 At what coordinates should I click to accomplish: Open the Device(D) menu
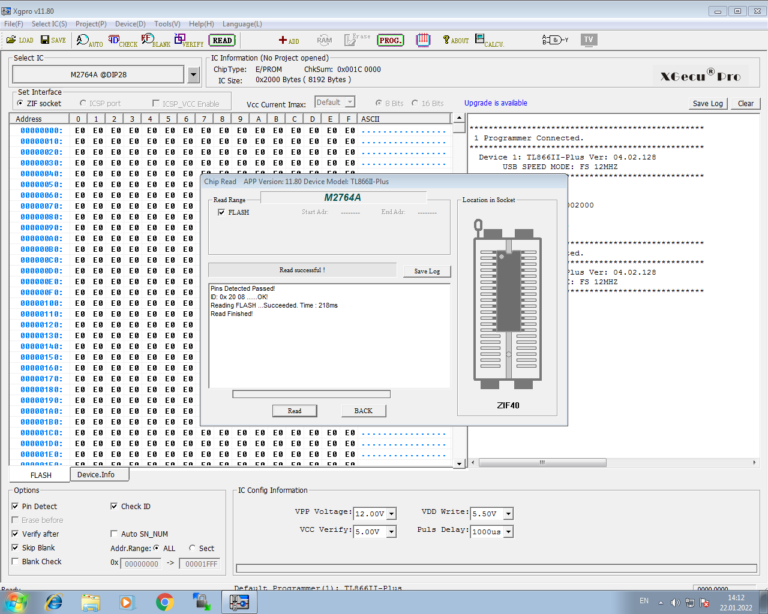130,24
